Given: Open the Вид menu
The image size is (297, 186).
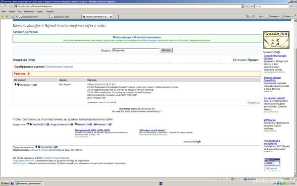Looking at the screenshot, I should click(x=20, y=11).
